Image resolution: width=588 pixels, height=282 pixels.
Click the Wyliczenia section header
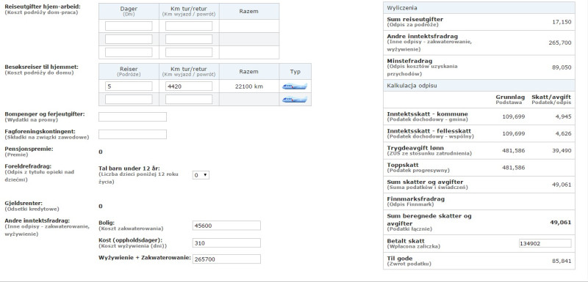coord(479,8)
